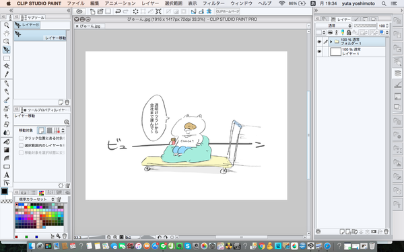Hide レイヤー 1 visibility eye

click(x=319, y=52)
